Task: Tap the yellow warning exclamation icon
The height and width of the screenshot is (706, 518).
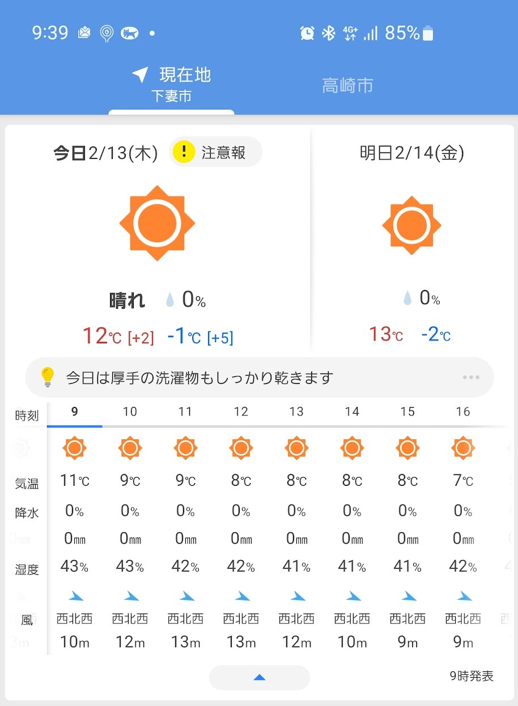Action: (x=184, y=152)
